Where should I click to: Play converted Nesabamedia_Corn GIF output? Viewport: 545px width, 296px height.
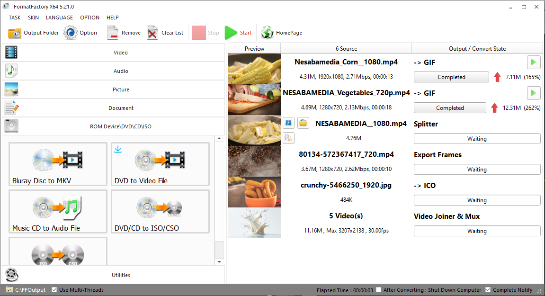click(534, 62)
